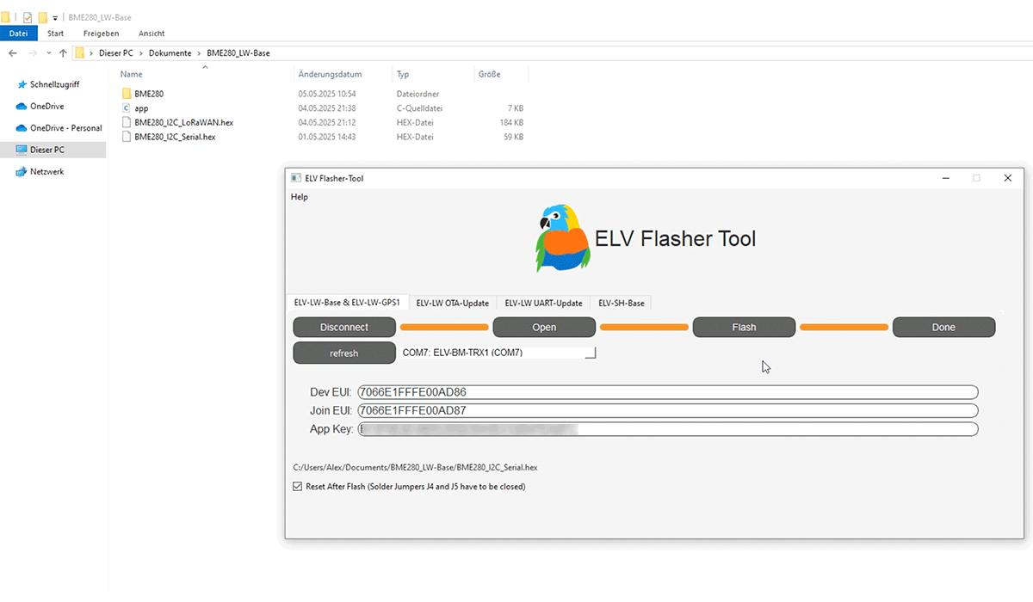
Task: Click the address bar folder icon
Action: click(x=79, y=53)
